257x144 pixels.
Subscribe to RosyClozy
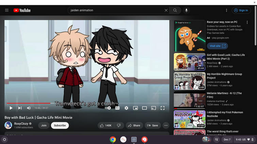pyautogui.click(x=60, y=125)
